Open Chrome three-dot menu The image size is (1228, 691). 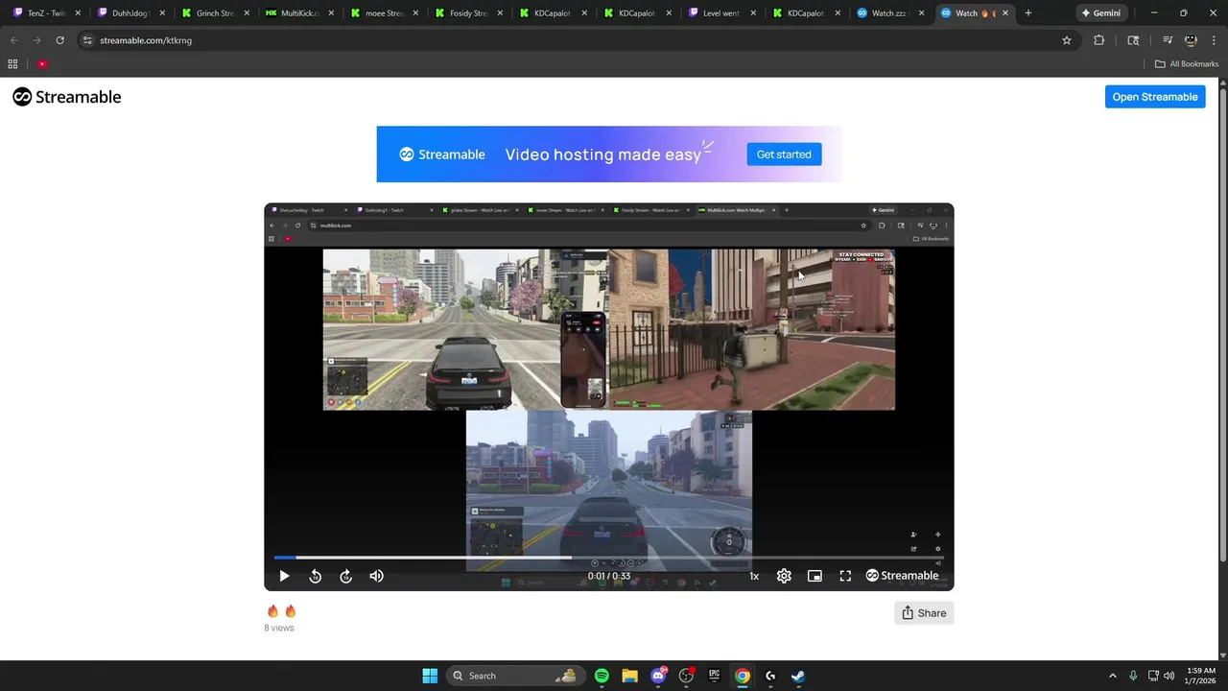1214,40
